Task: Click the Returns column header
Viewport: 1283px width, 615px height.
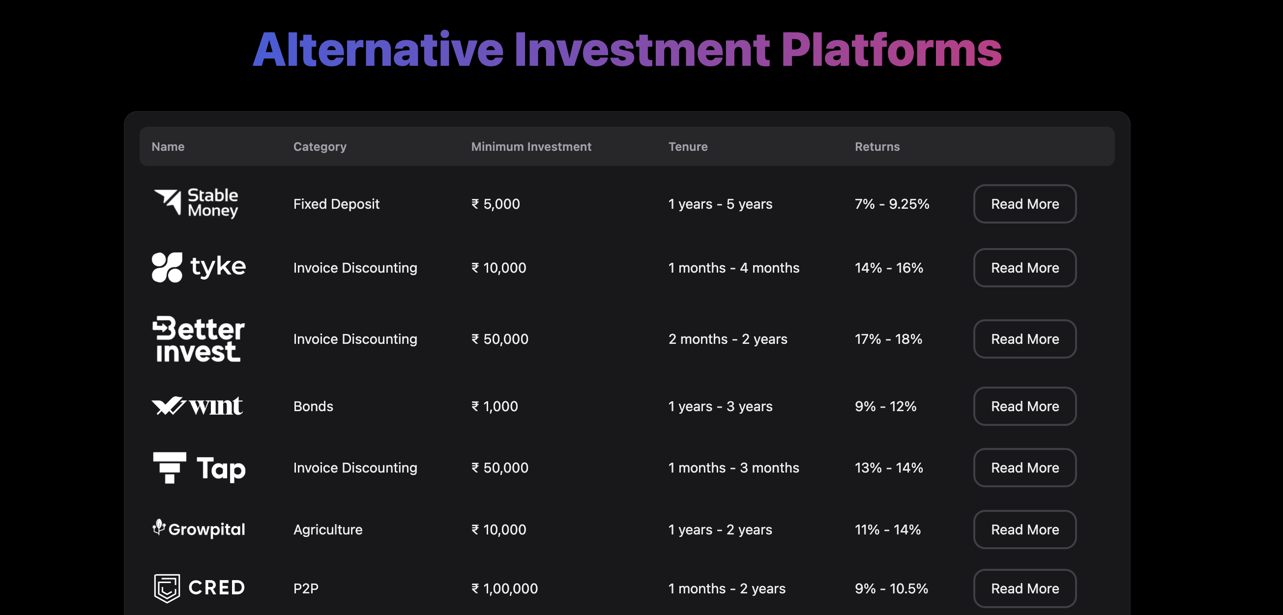Action: click(876, 147)
